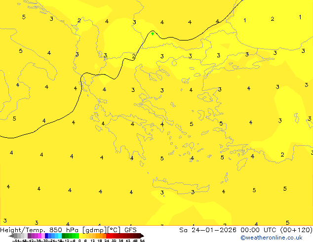Click the dark purple swatch in the legend

29,236
